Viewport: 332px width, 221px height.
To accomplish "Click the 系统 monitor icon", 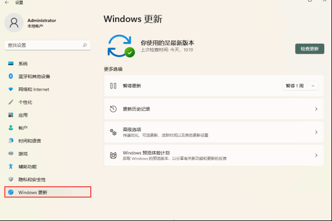I will (x=11, y=64).
